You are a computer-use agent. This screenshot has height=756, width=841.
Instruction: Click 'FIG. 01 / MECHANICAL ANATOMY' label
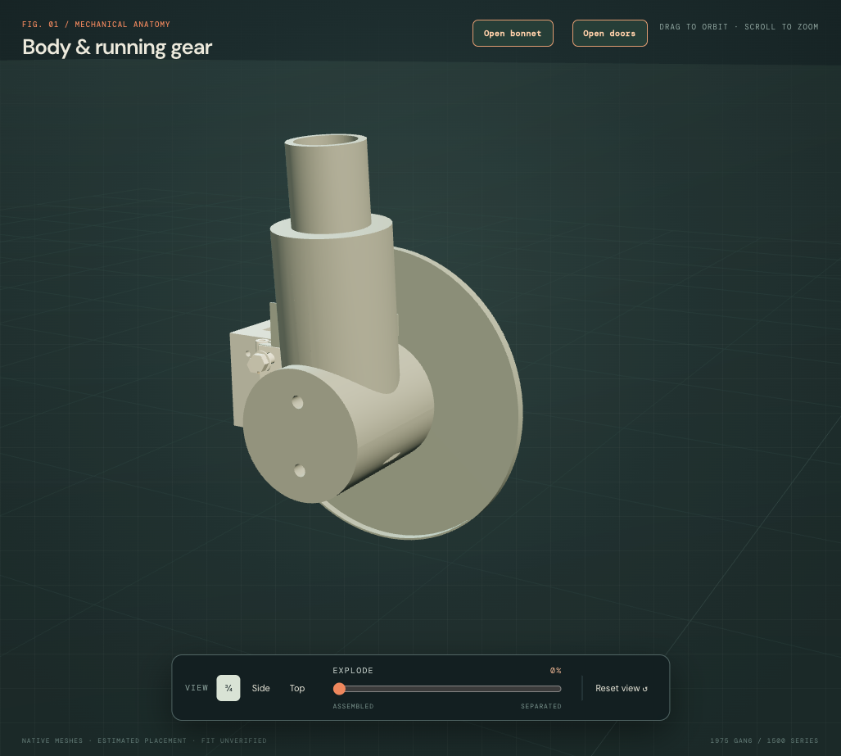(x=96, y=24)
